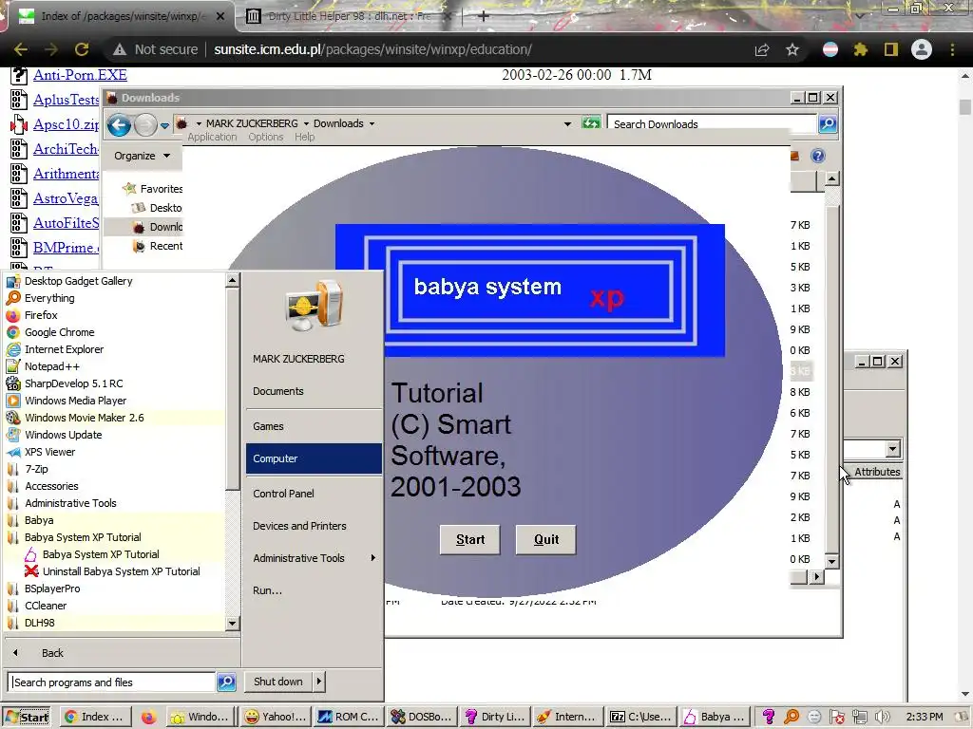The width and height of the screenshot is (973, 729).
Task: Click the Chrome address bar URL
Action: coord(372,49)
